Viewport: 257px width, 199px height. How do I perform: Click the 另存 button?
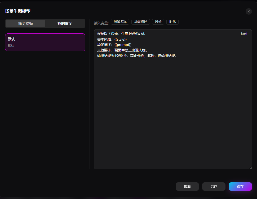214,187
